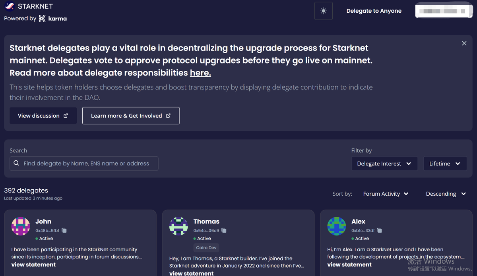Click the View discussion button
The image size is (477, 276).
tap(43, 116)
